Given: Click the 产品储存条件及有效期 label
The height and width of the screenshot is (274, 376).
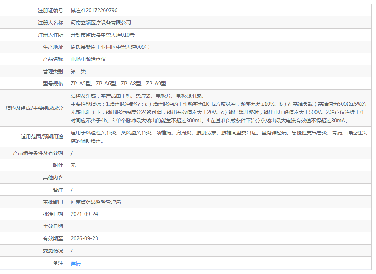Looking at the screenshot, I should click(38, 153).
